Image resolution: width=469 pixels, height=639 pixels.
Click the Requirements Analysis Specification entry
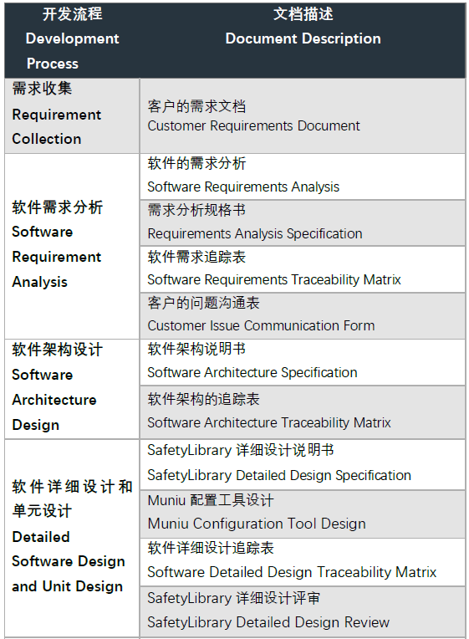tap(303, 222)
